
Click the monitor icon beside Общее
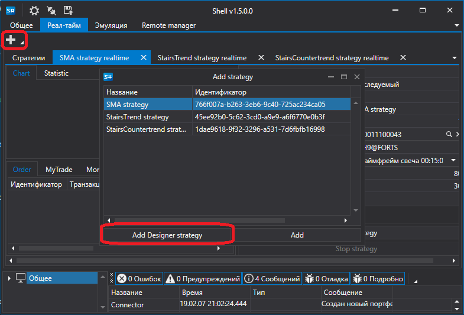(21, 278)
